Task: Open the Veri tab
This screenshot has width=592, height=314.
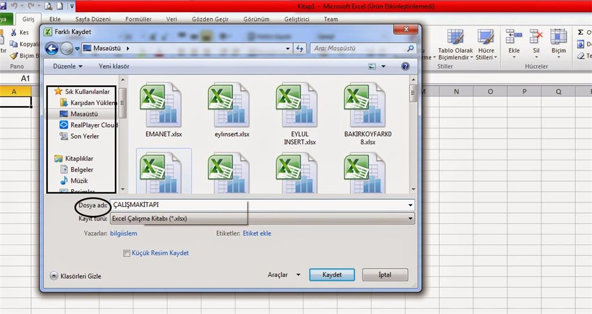Action: 171,19
